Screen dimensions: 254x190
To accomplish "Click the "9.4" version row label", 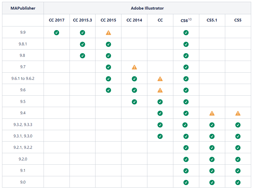I will coord(23,113).
